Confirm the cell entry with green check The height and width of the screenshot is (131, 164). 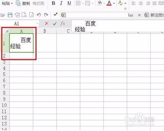coord(55,23)
